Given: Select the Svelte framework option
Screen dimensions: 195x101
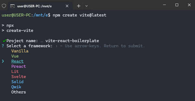Looking at the screenshot, I should click(19, 77).
